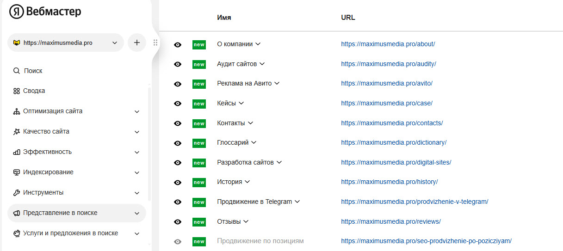The width and height of the screenshot is (563, 251).
Task: Open the maximusmedia.pro site selector dropdown
Action: [x=66, y=43]
